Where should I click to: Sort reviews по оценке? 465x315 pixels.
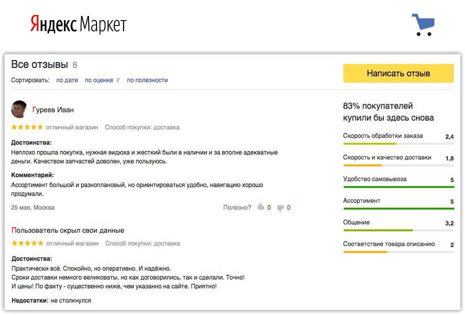click(x=99, y=80)
